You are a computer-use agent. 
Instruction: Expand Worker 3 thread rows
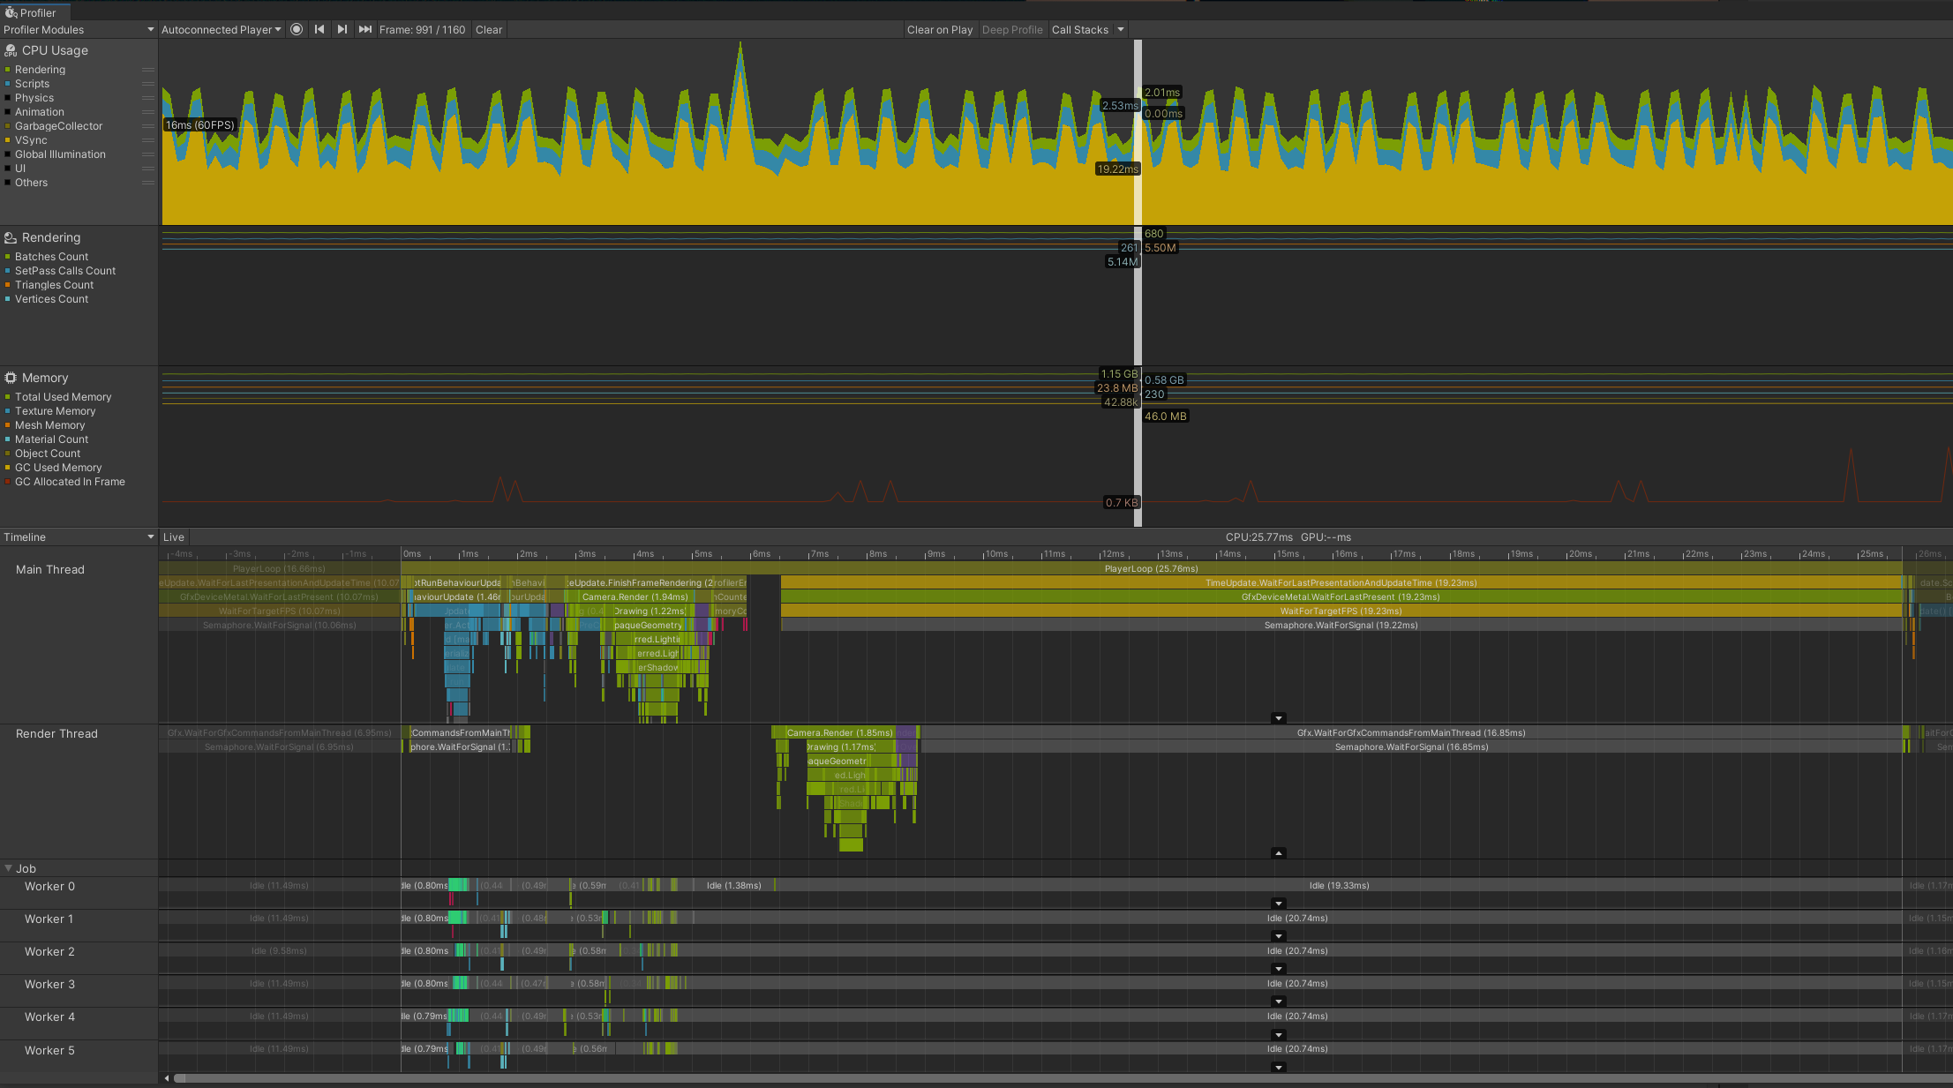coord(1278,1002)
